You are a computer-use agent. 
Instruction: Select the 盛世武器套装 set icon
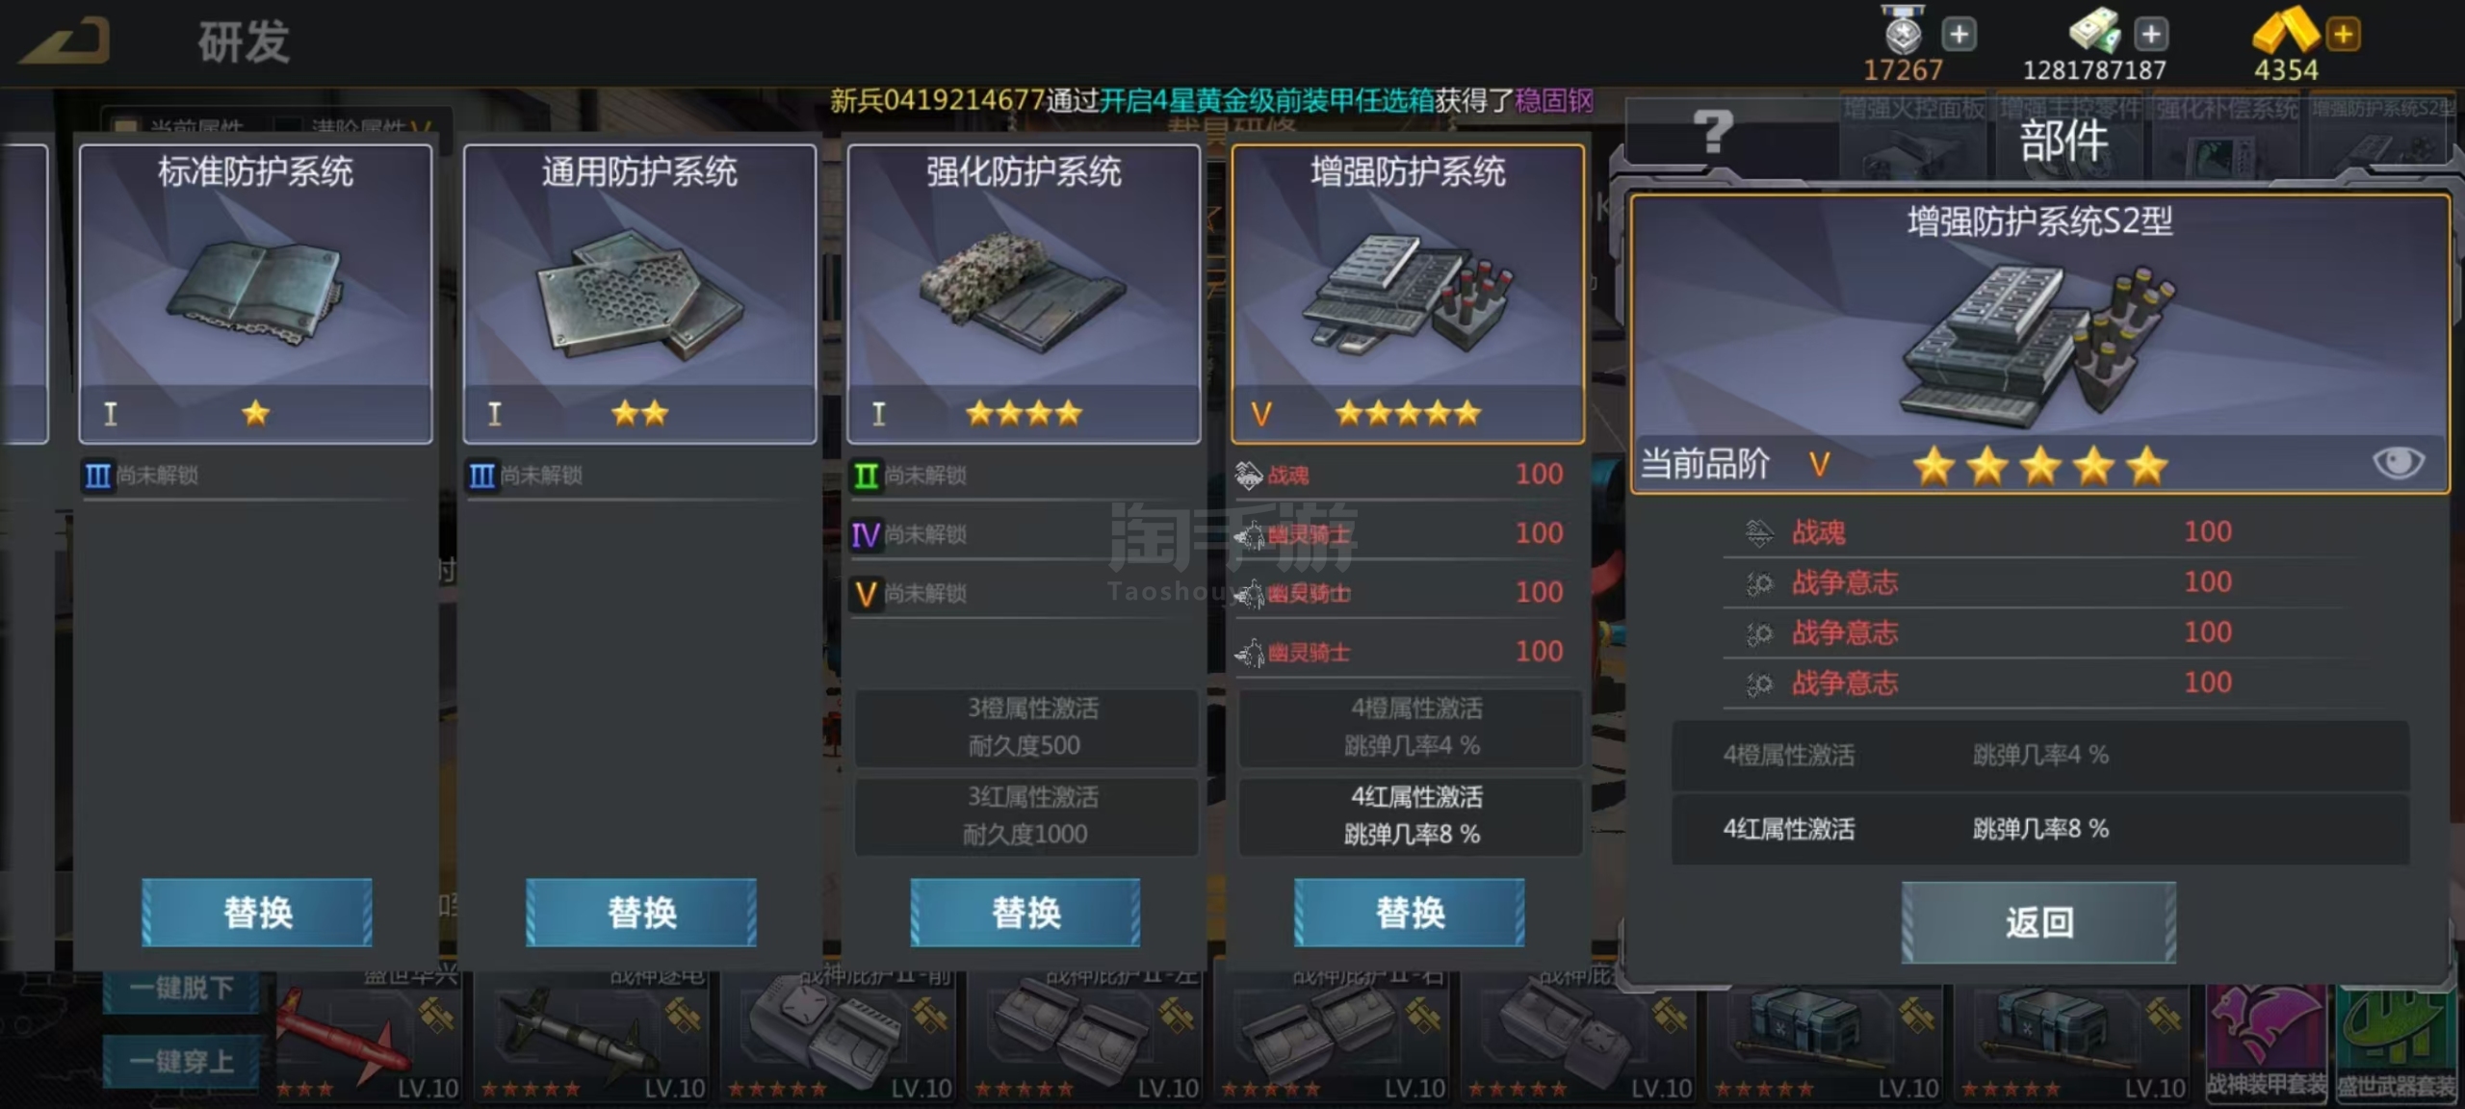[2400, 1043]
